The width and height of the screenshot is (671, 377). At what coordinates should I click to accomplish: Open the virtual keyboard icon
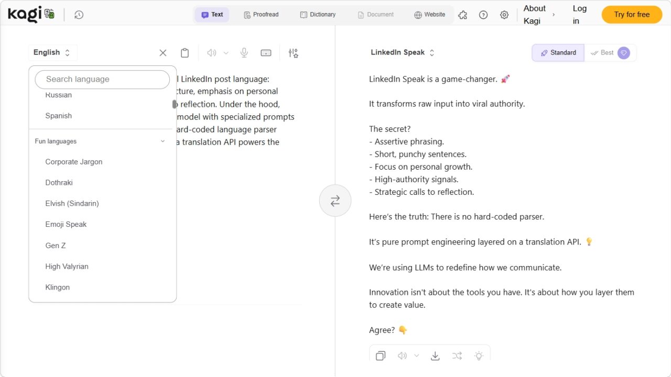pos(266,53)
